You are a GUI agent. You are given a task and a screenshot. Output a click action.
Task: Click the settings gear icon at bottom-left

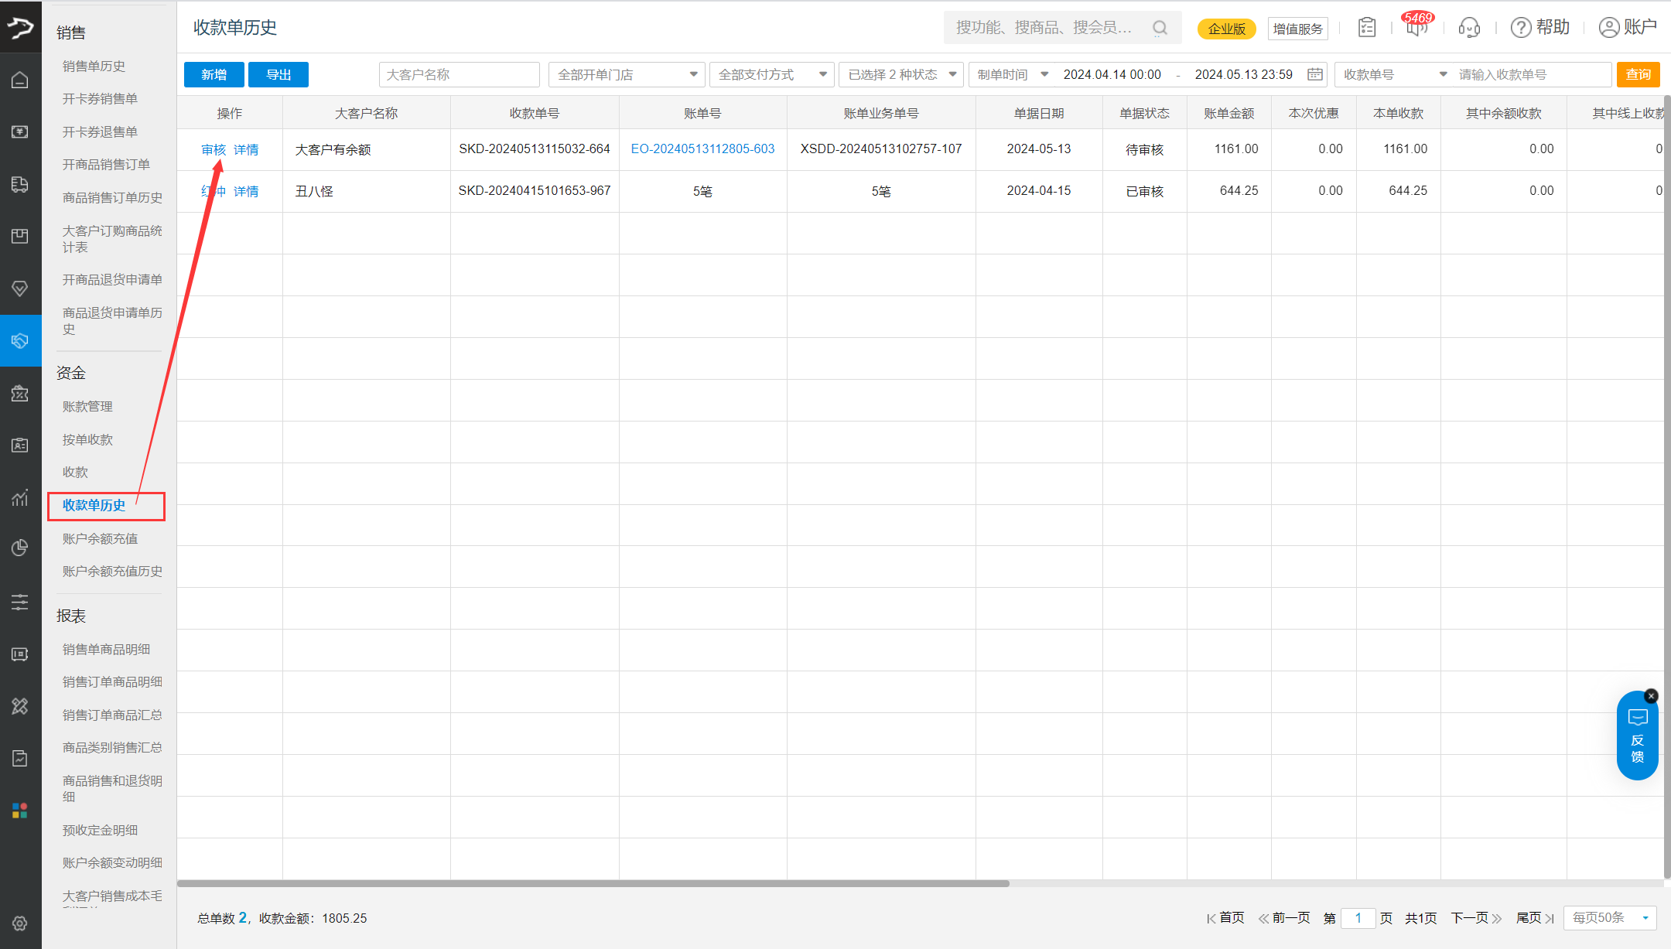[x=20, y=923]
